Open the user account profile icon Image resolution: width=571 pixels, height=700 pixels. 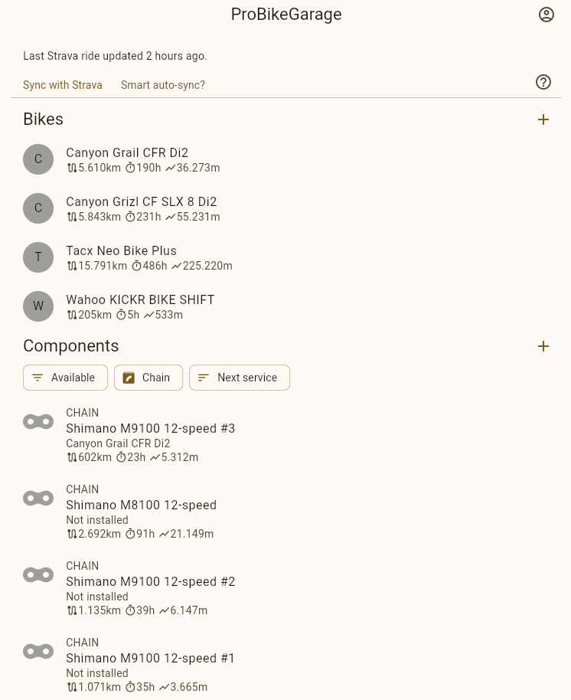pyautogui.click(x=546, y=15)
